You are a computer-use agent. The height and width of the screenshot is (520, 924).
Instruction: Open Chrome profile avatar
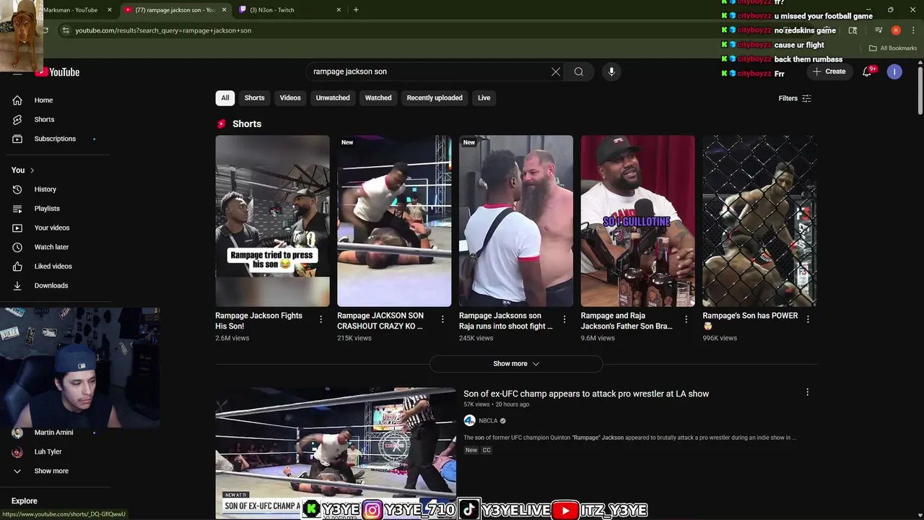[x=896, y=30]
